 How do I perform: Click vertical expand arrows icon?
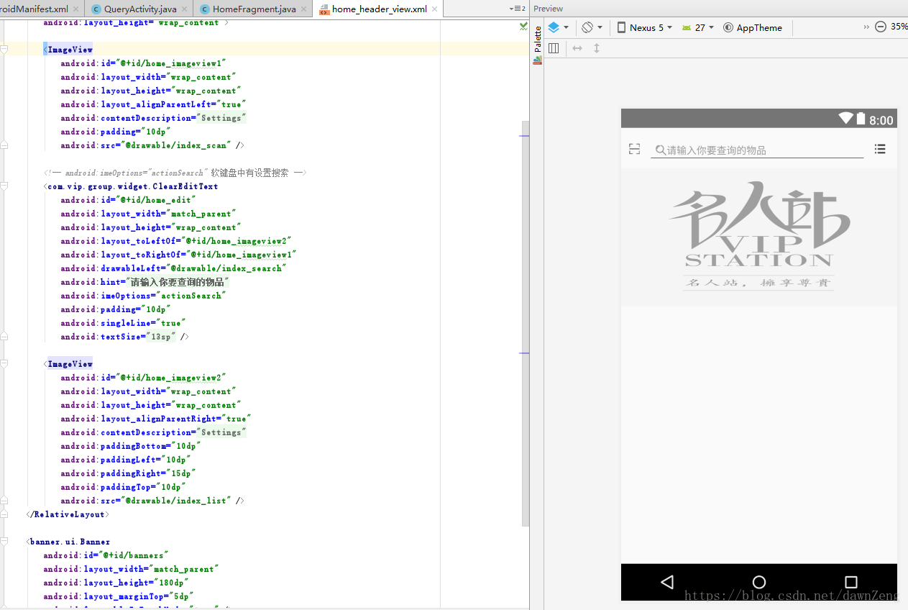(x=596, y=48)
